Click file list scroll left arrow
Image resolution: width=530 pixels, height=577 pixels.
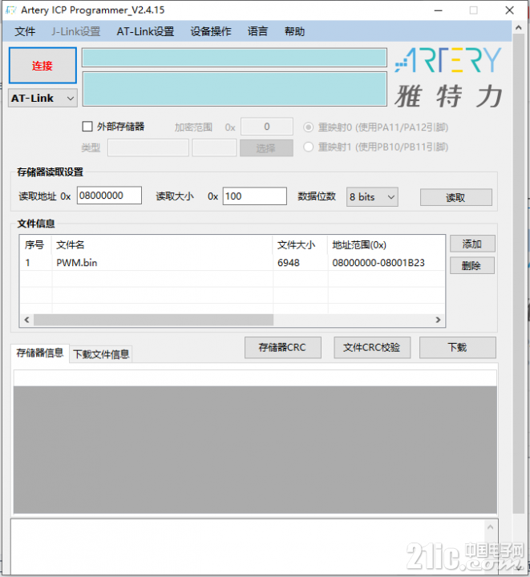(x=26, y=320)
